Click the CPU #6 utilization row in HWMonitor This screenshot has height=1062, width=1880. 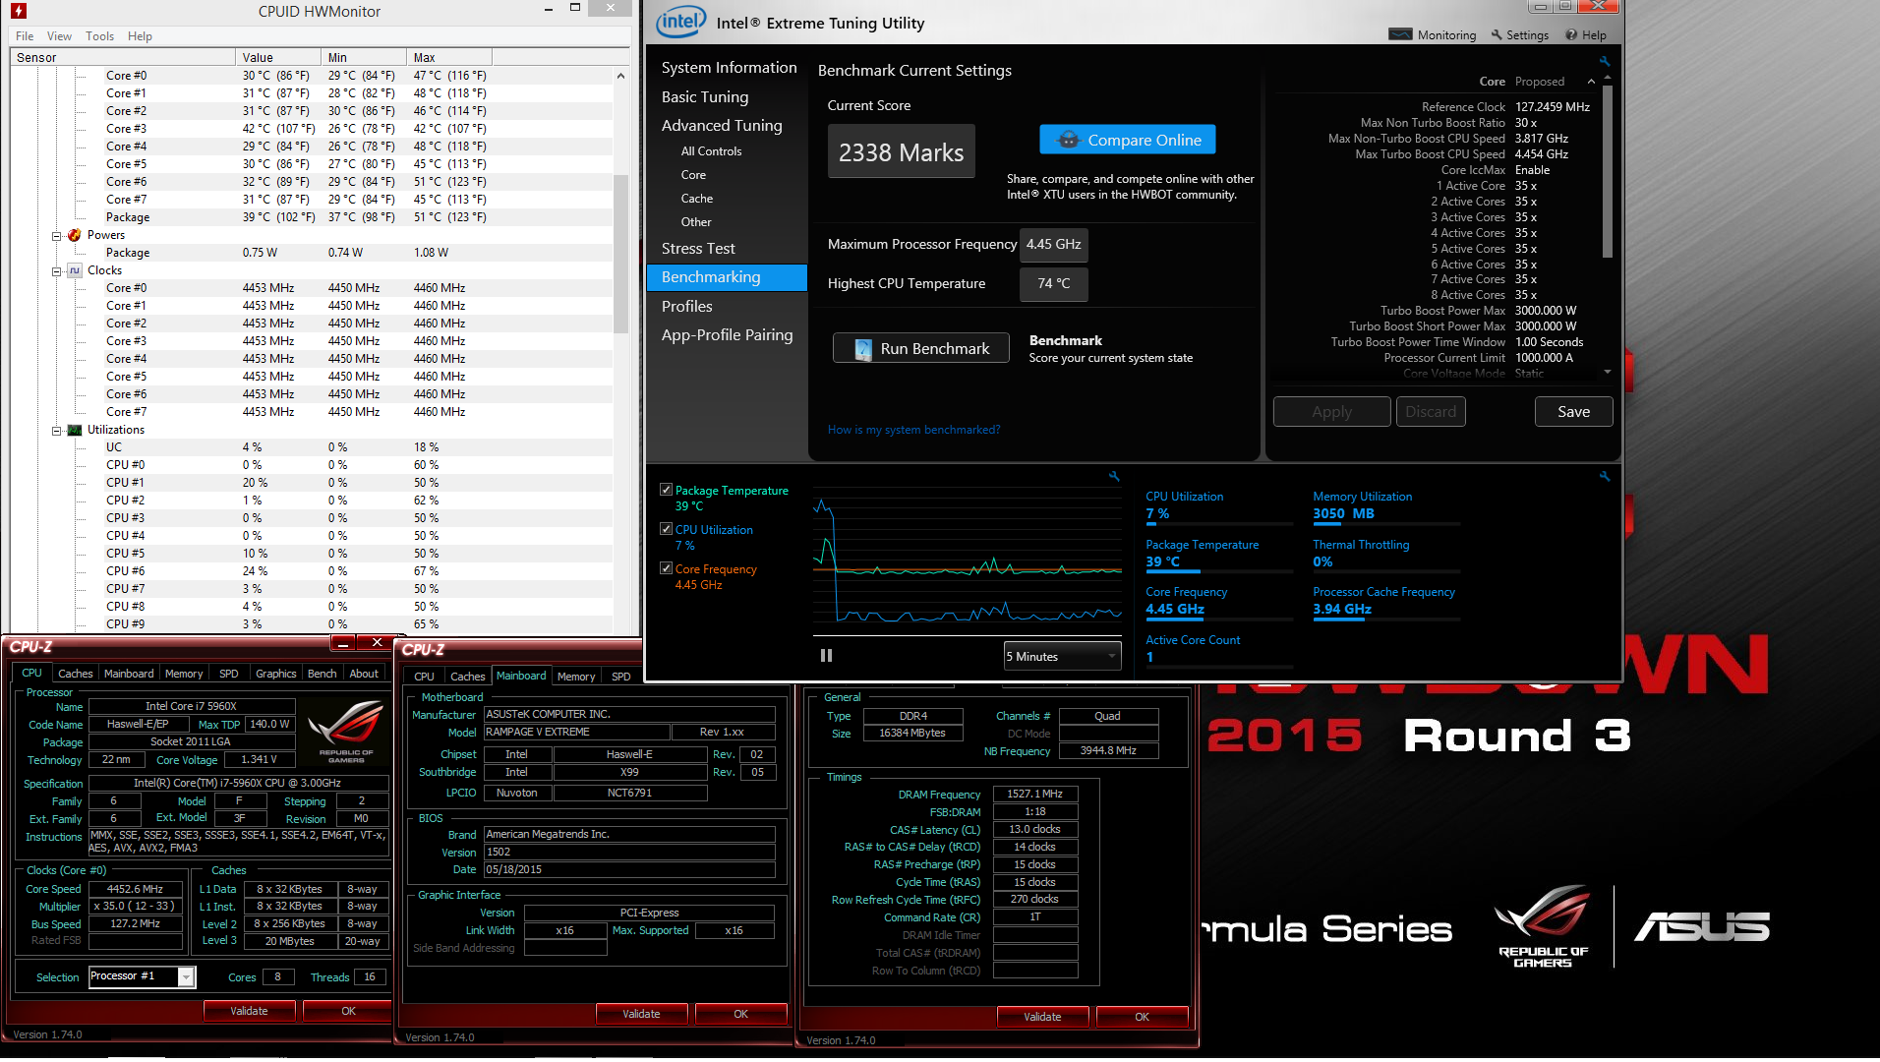311,571
